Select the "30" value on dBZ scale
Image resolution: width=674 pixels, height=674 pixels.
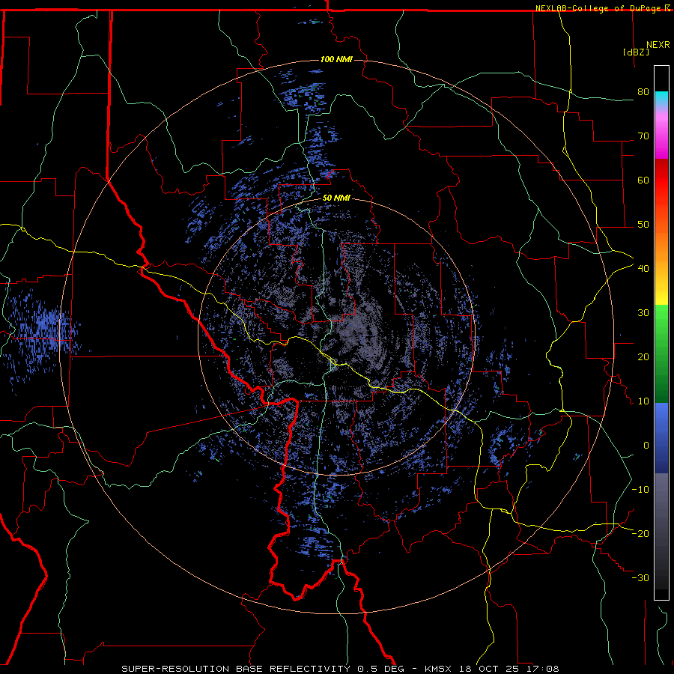point(643,313)
